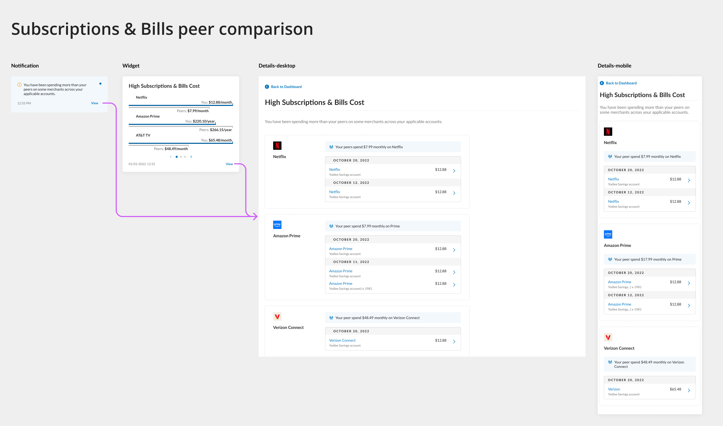Expand mobile Netflix October 12 transaction chevron
The height and width of the screenshot is (426, 723).
(x=689, y=203)
